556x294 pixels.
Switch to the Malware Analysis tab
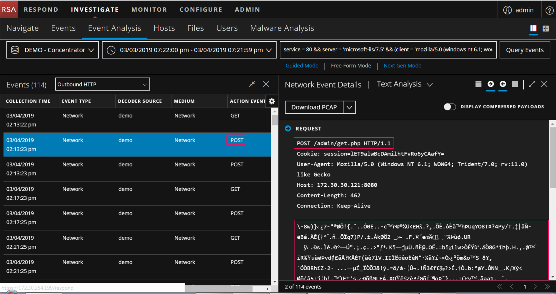pyautogui.click(x=282, y=28)
